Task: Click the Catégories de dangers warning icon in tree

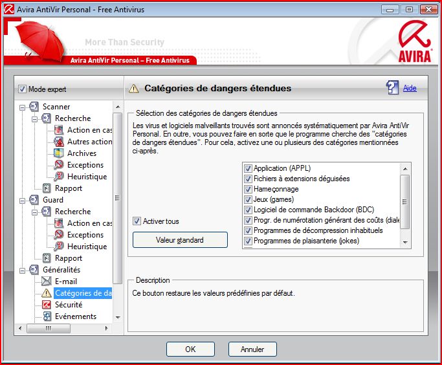Action: (x=46, y=293)
